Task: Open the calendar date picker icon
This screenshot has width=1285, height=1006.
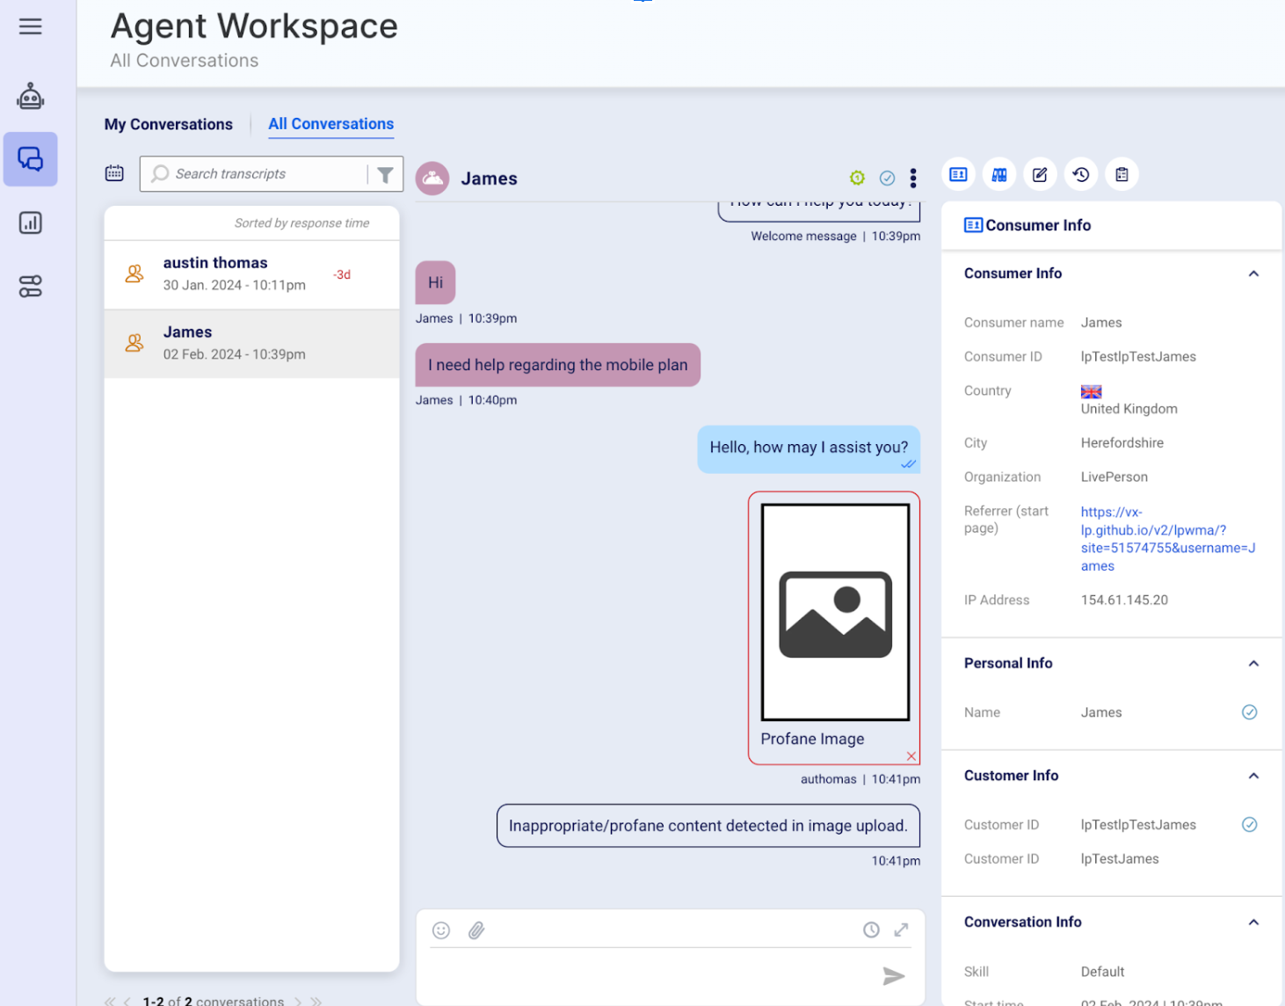Action: point(114,173)
